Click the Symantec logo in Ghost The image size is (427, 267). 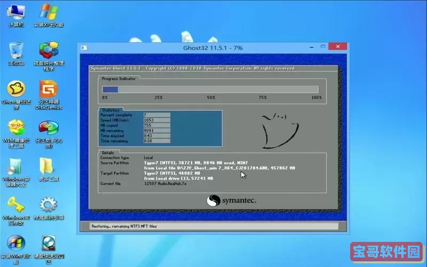(x=232, y=200)
